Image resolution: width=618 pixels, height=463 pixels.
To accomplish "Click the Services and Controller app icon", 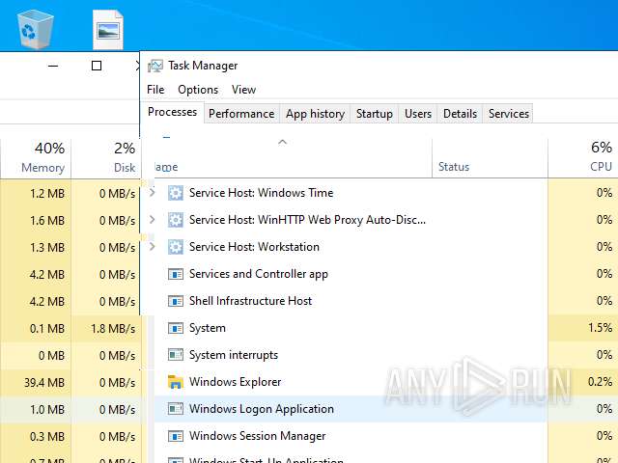I will [x=176, y=274].
